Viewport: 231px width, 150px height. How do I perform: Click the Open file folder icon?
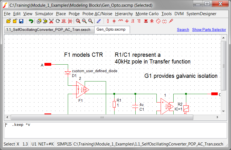(x=8, y=21)
